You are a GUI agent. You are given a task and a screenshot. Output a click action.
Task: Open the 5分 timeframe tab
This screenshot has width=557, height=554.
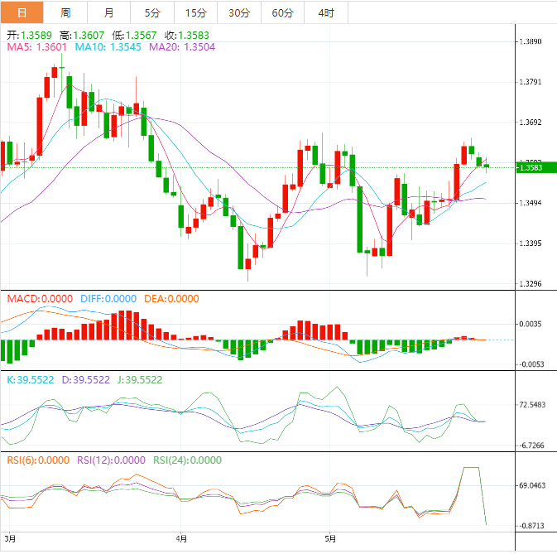(152, 12)
